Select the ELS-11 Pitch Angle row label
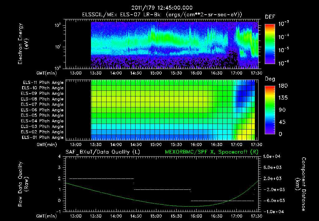 click(43, 83)
